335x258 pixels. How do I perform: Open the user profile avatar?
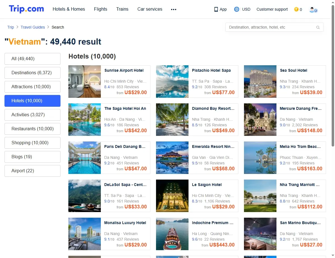pos(313,10)
